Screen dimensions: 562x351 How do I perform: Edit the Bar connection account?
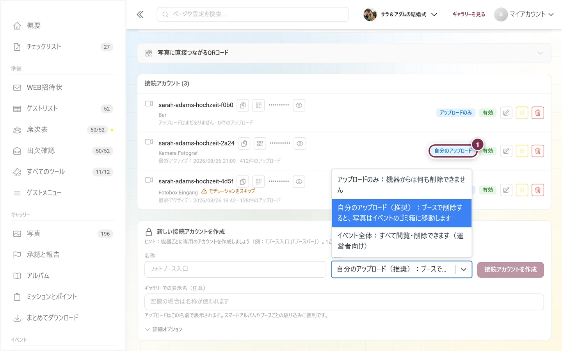click(506, 113)
